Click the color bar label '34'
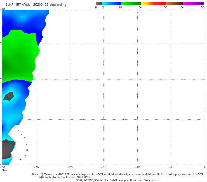The height and width of the screenshot is (182, 207). click(140, 8)
